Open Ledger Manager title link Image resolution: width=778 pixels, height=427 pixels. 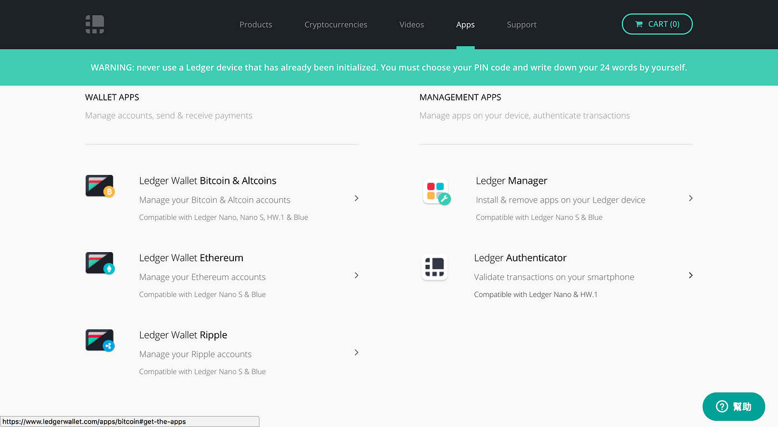512,180
